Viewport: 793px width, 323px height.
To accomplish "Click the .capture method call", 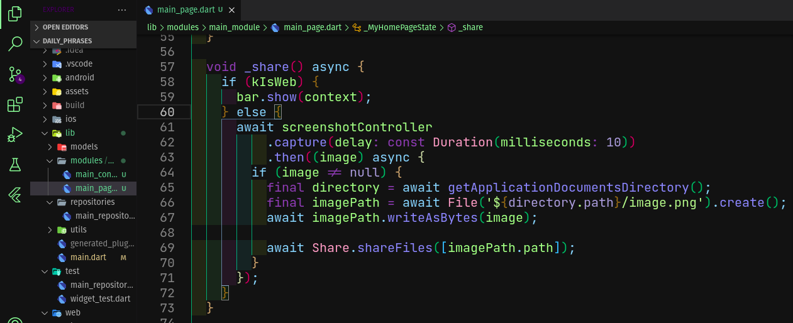I will coord(297,142).
